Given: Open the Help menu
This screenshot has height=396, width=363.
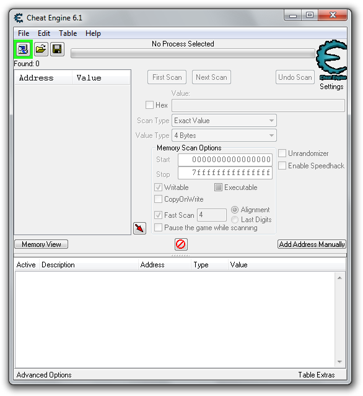Looking at the screenshot, I should click(93, 33).
